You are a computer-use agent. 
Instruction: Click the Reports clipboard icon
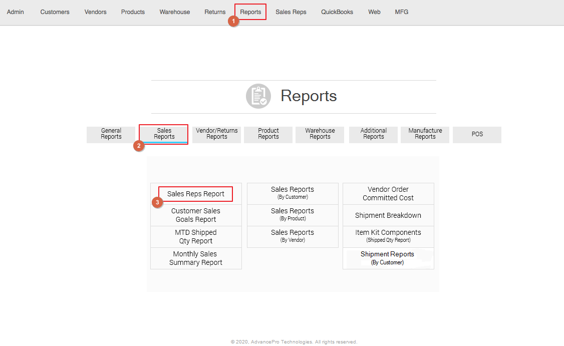click(258, 96)
